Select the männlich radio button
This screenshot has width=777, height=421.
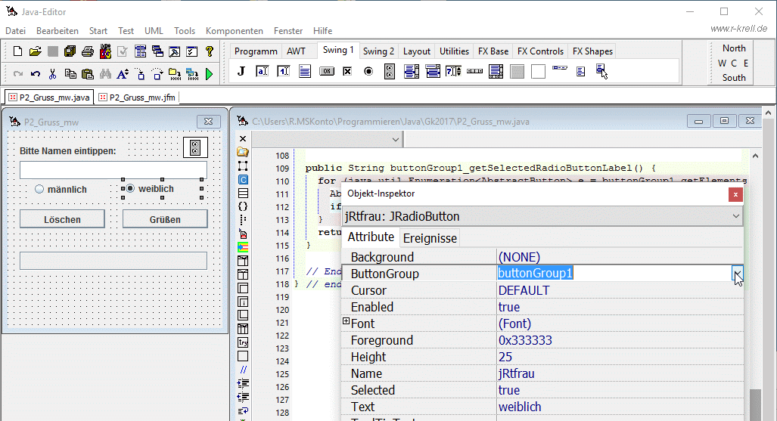pos(39,189)
